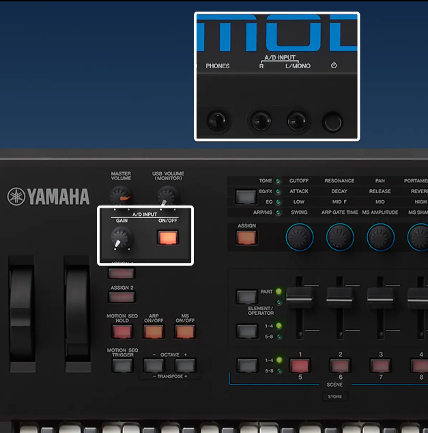
Task: Click the RELEASE label
Action: point(380,191)
